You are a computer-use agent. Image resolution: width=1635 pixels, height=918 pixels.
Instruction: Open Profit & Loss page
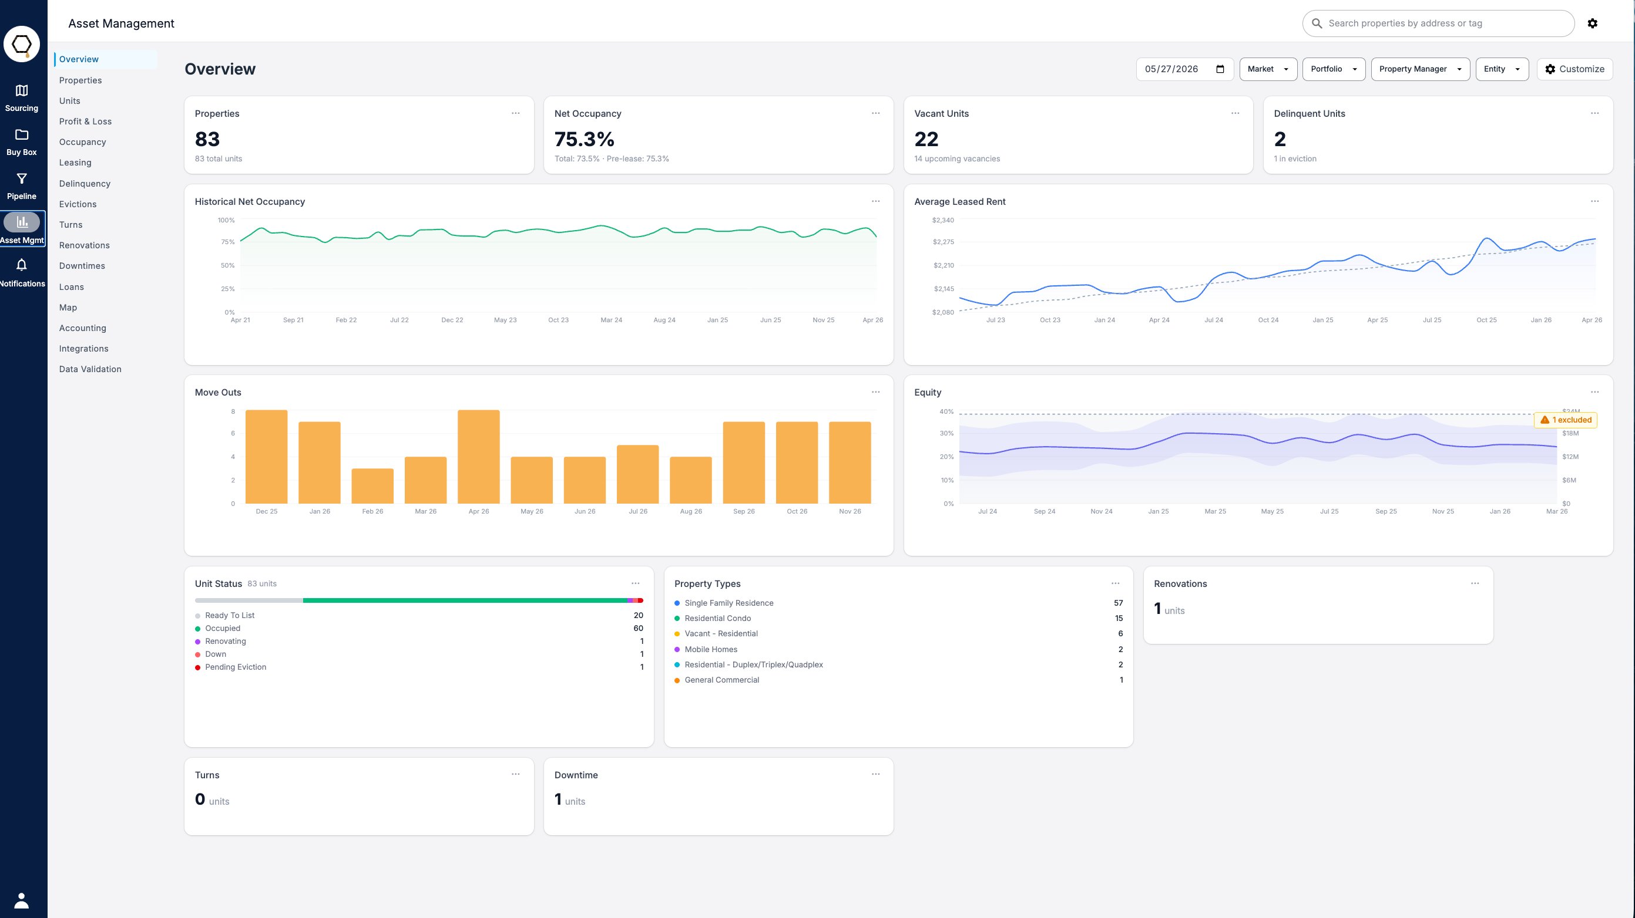85,122
